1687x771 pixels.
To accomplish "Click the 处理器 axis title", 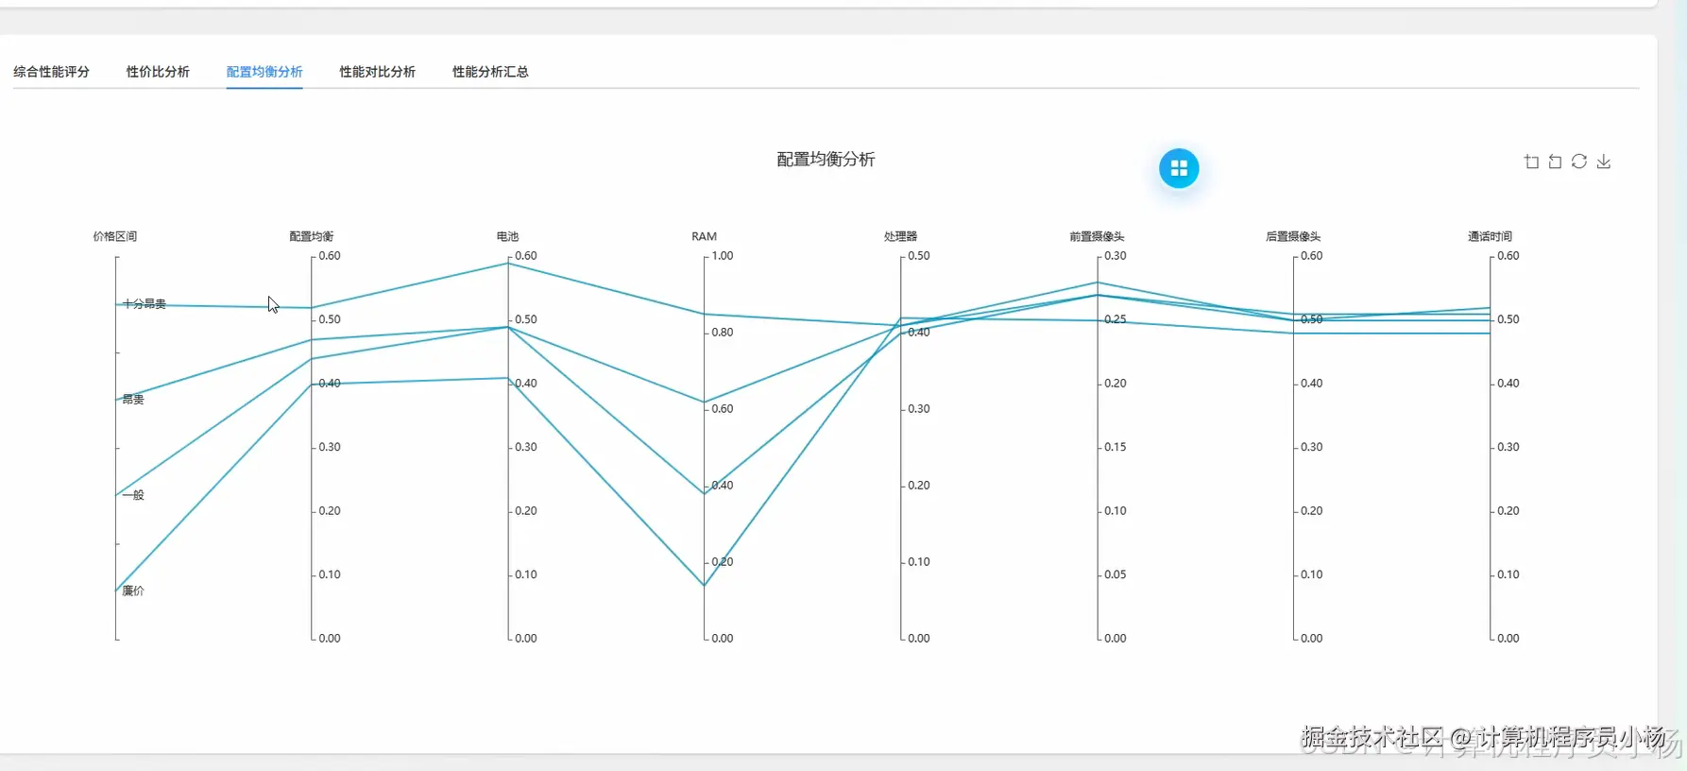I will (900, 236).
